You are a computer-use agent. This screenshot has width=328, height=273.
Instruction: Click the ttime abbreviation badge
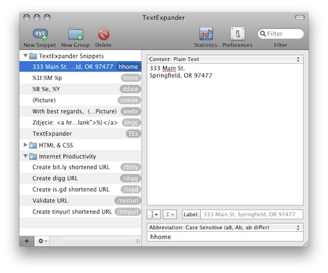point(131,78)
